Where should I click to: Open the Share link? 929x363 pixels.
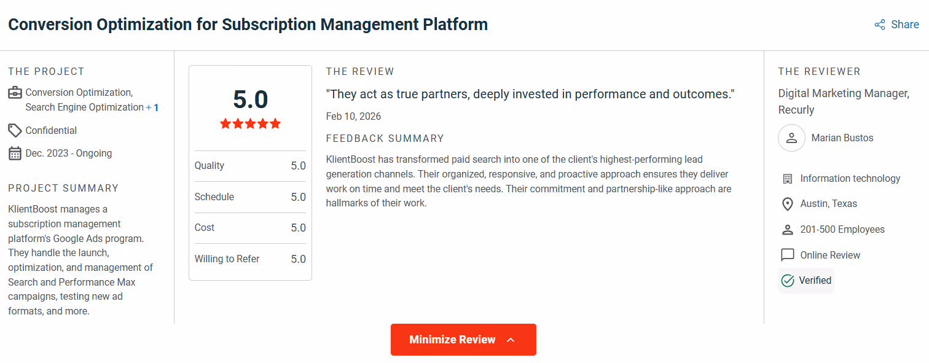[x=897, y=25]
